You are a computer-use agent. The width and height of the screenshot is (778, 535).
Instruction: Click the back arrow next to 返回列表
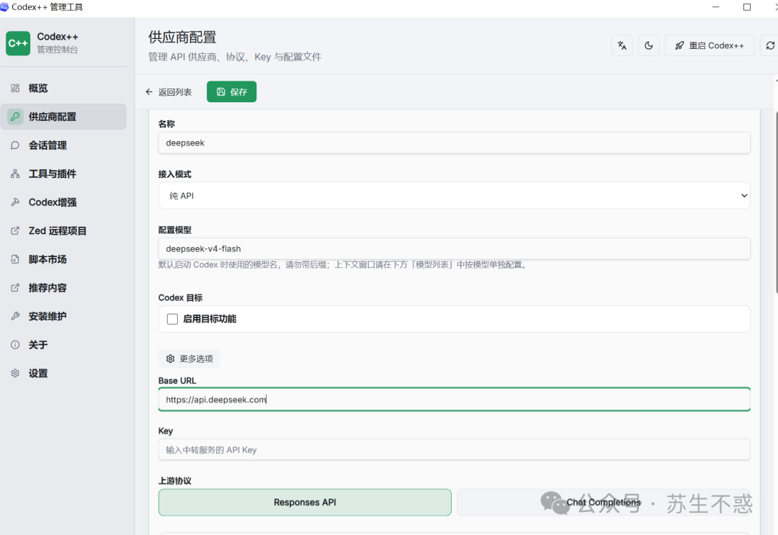pos(149,91)
